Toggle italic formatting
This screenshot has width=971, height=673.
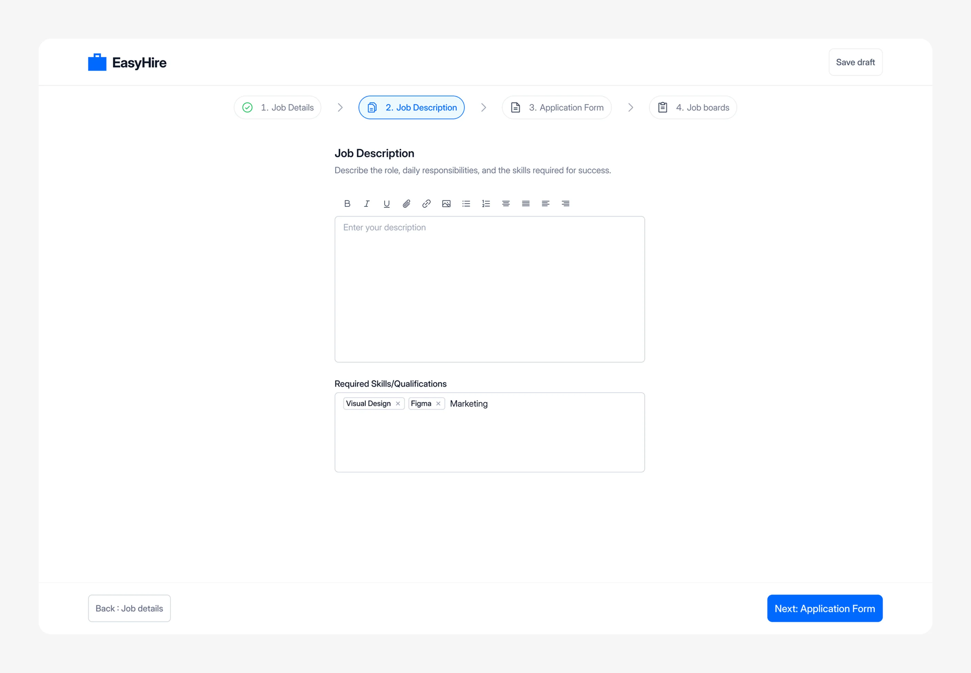[367, 204]
